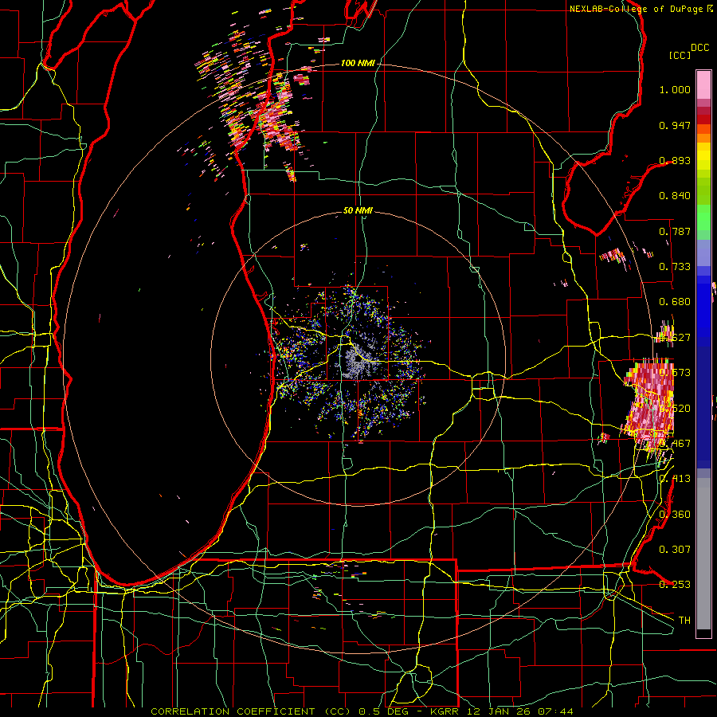The image size is (717, 717).
Task: Click the 12 JAN 26 07:44 timestamp
Action: [x=519, y=711]
